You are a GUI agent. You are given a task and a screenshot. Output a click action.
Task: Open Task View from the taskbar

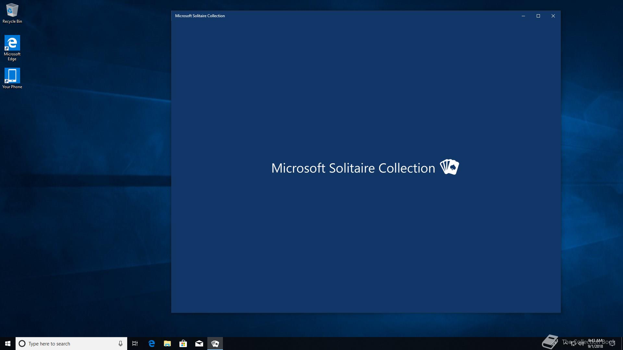pyautogui.click(x=135, y=344)
